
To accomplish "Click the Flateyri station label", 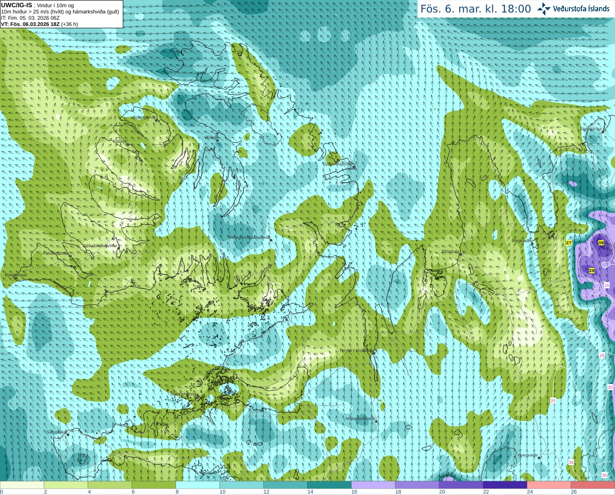I will coord(120,141).
